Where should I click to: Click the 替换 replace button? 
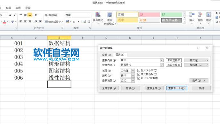click(130, 88)
